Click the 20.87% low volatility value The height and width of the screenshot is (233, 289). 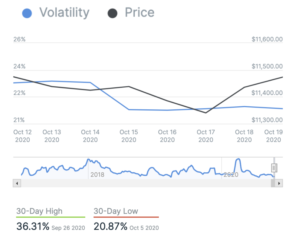click(x=110, y=226)
